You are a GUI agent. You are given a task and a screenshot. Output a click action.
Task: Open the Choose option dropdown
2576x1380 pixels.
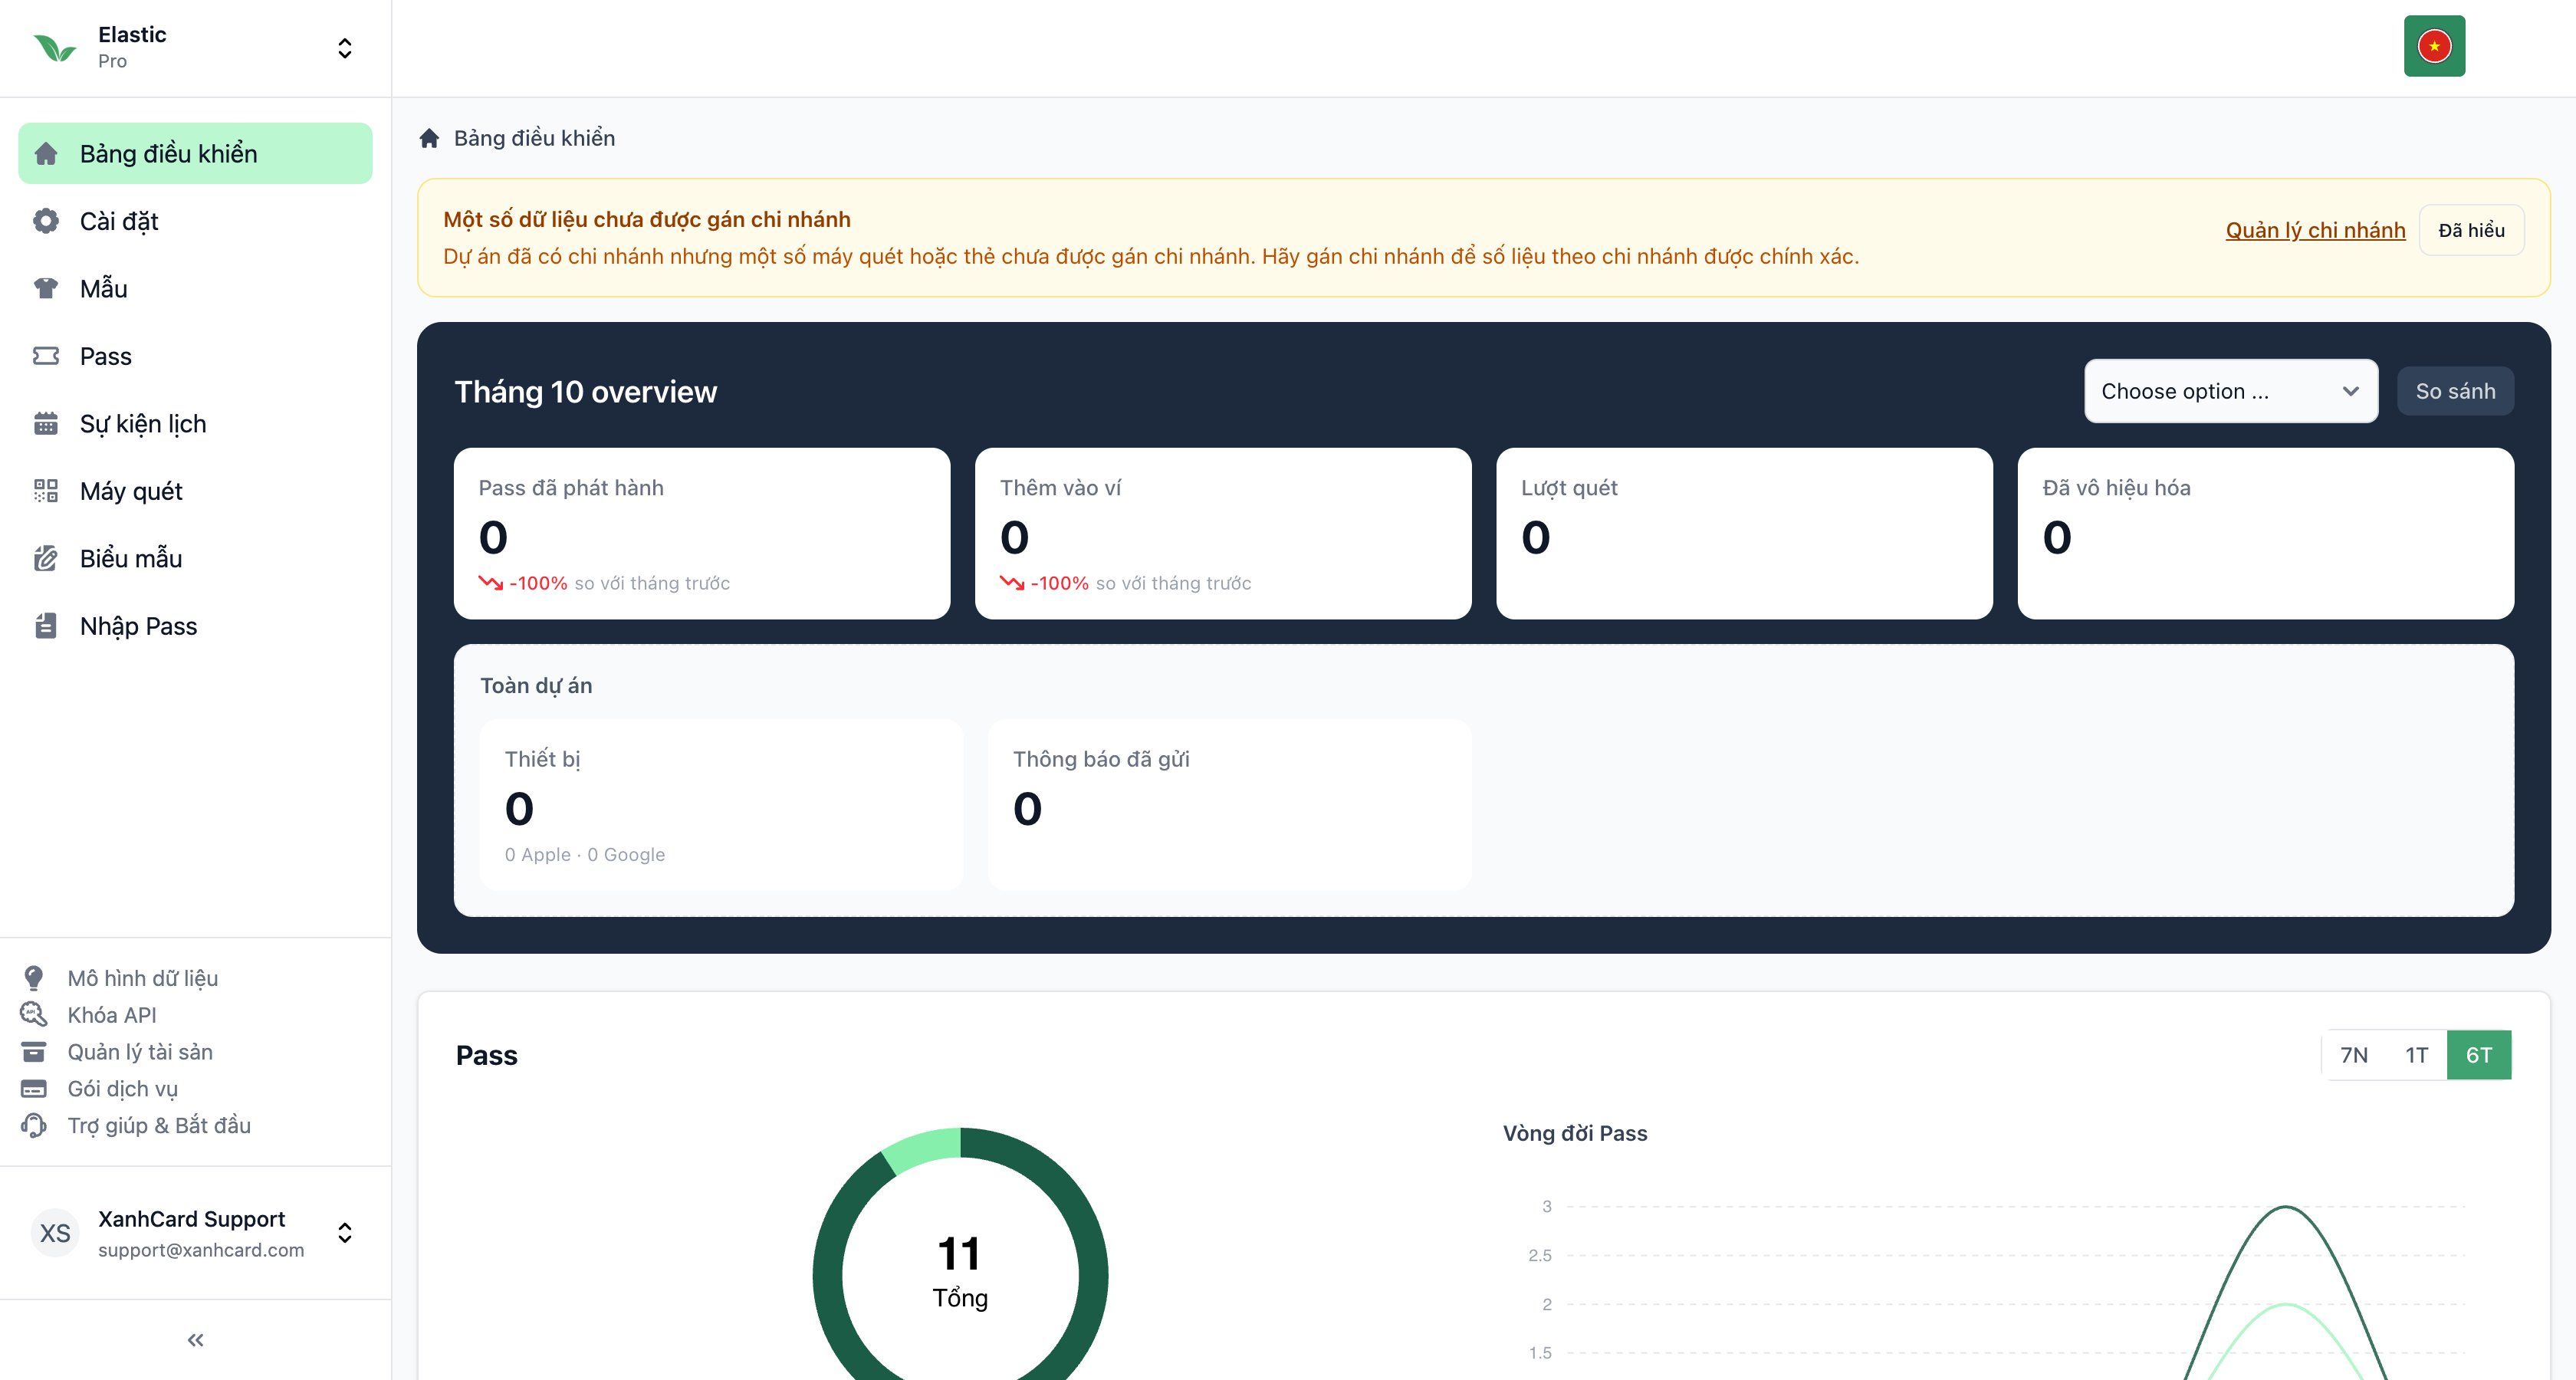[2231, 391]
